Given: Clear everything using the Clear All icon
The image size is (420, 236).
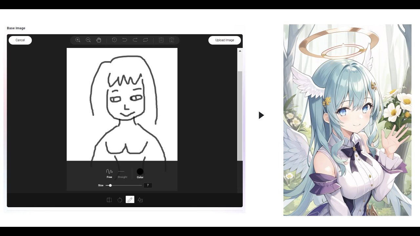Looking at the screenshot, I should 172,40.
